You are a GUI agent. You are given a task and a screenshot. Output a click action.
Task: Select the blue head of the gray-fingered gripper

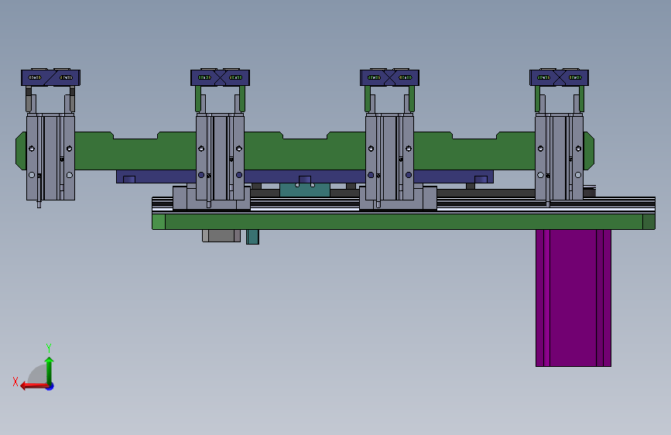(50, 77)
